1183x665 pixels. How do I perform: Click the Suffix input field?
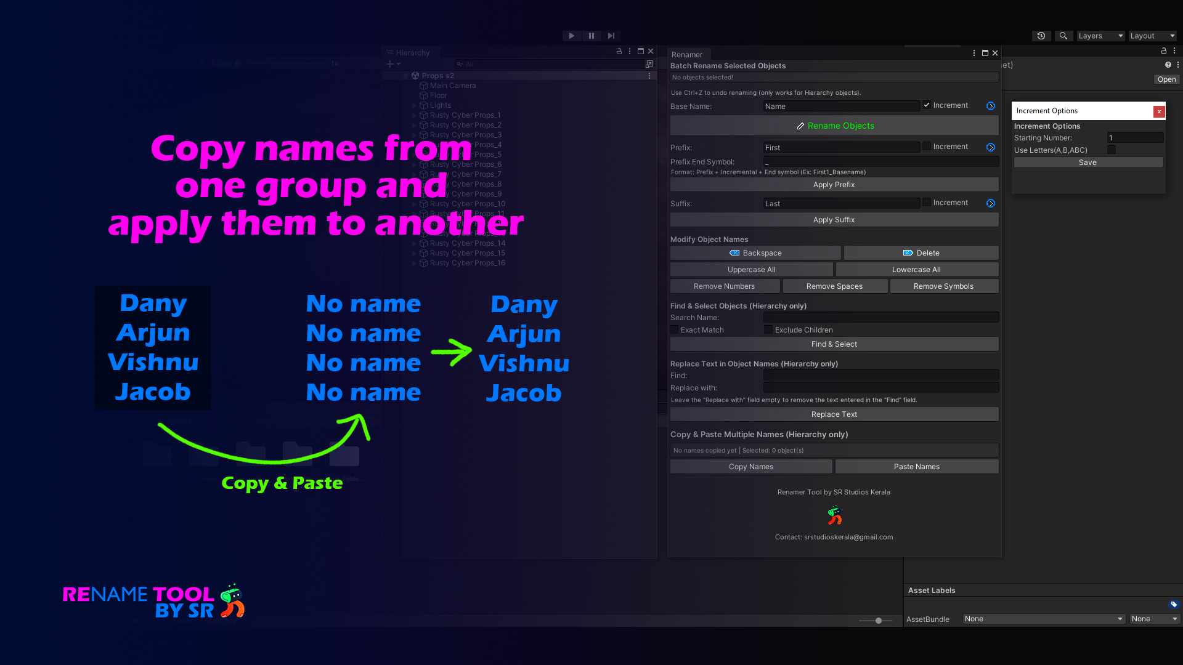click(841, 204)
